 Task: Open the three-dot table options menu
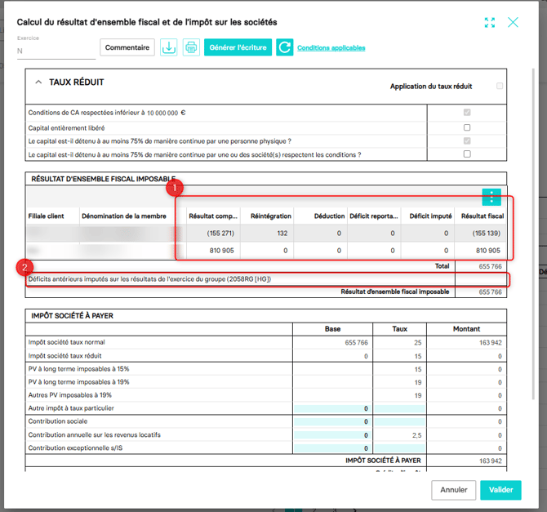pos(491,197)
